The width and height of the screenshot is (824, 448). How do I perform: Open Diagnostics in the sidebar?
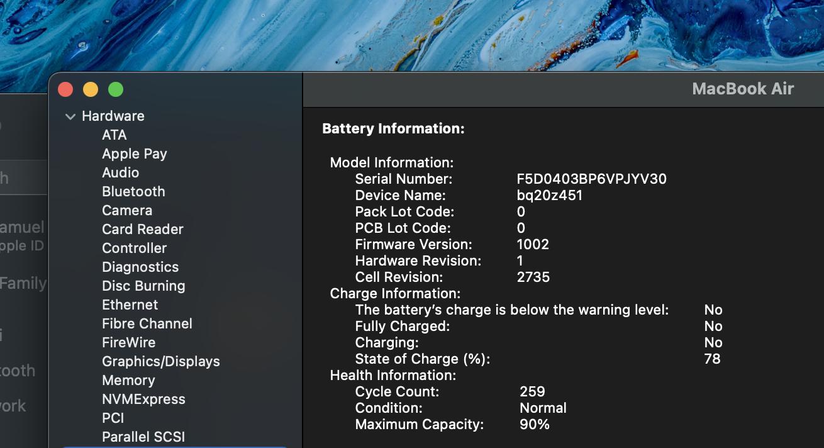[140, 267]
